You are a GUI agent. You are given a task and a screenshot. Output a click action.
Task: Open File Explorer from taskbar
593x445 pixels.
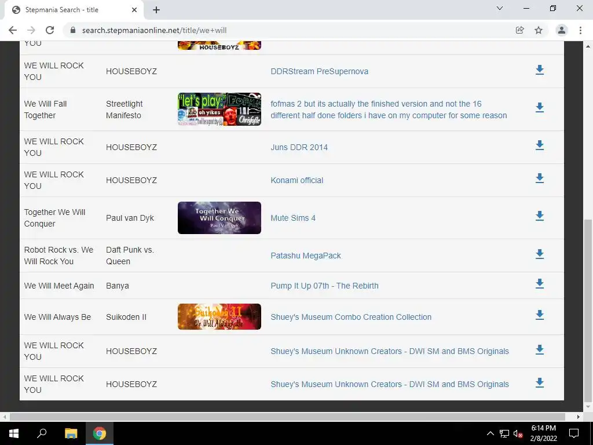click(x=71, y=433)
